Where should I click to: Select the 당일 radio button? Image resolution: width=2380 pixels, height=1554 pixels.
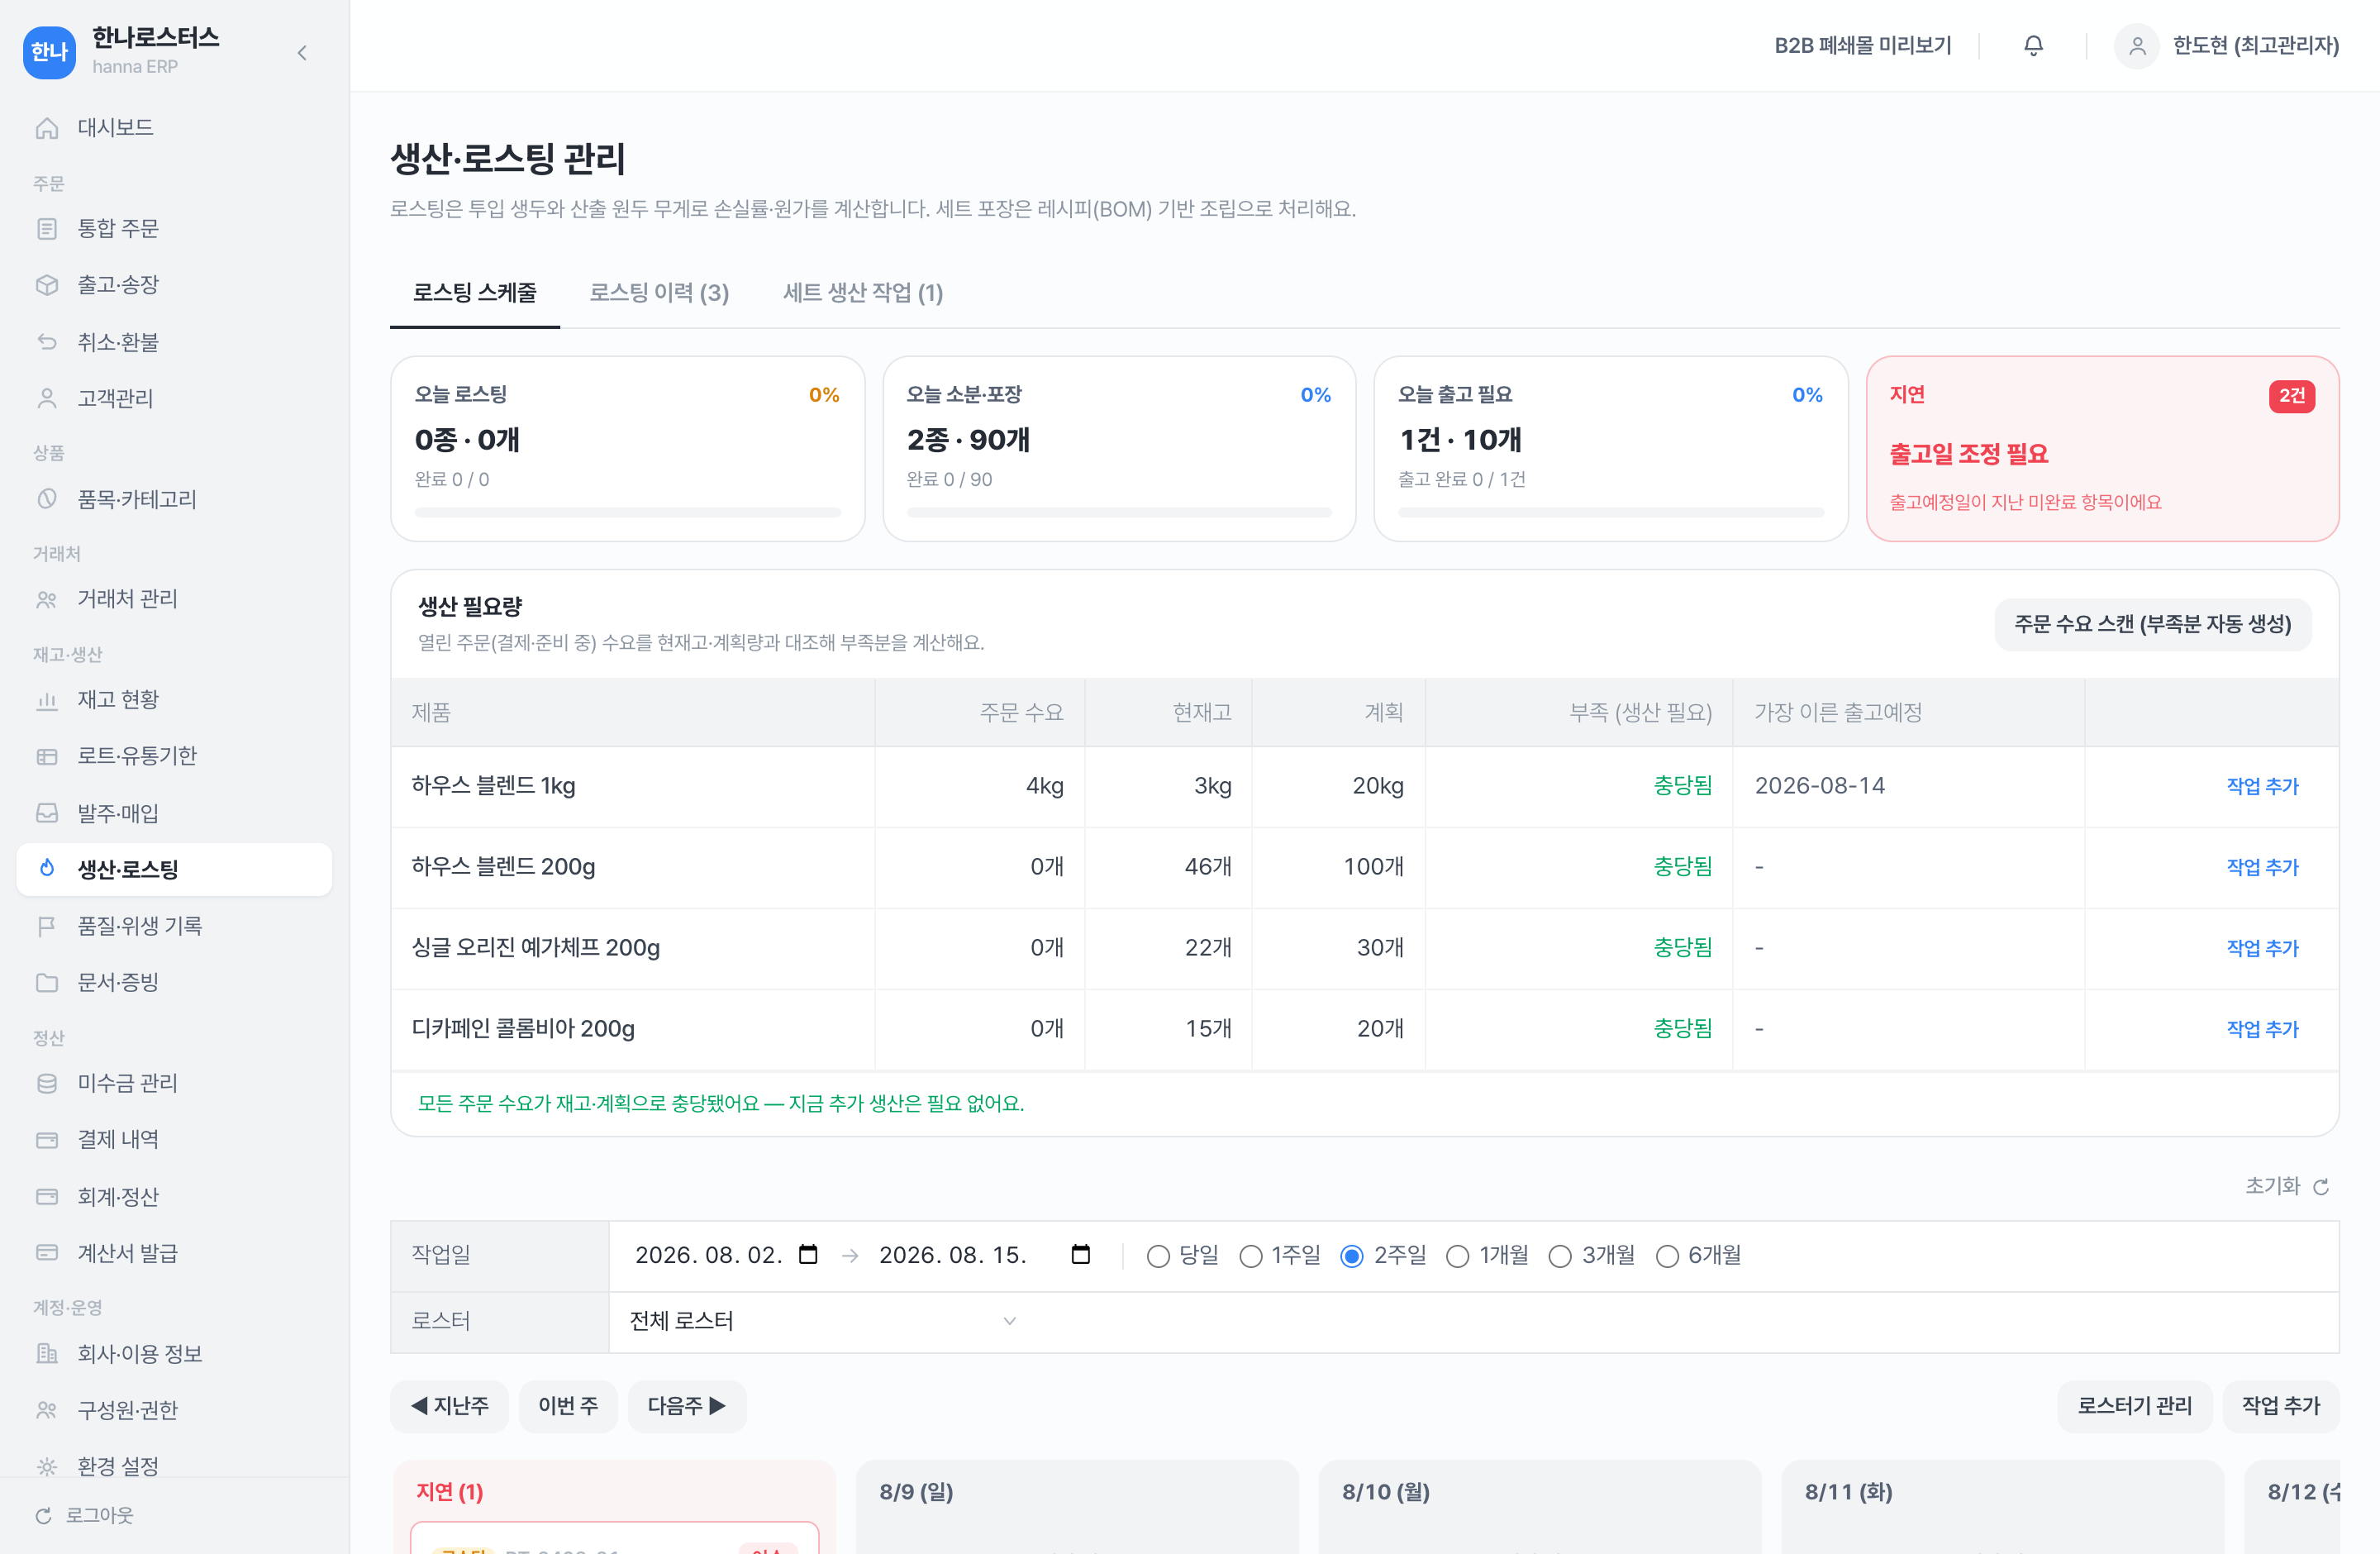pos(1158,1256)
